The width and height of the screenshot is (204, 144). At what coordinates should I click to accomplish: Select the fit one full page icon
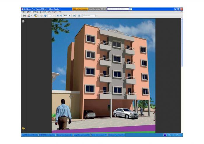(x=79, y=15)
